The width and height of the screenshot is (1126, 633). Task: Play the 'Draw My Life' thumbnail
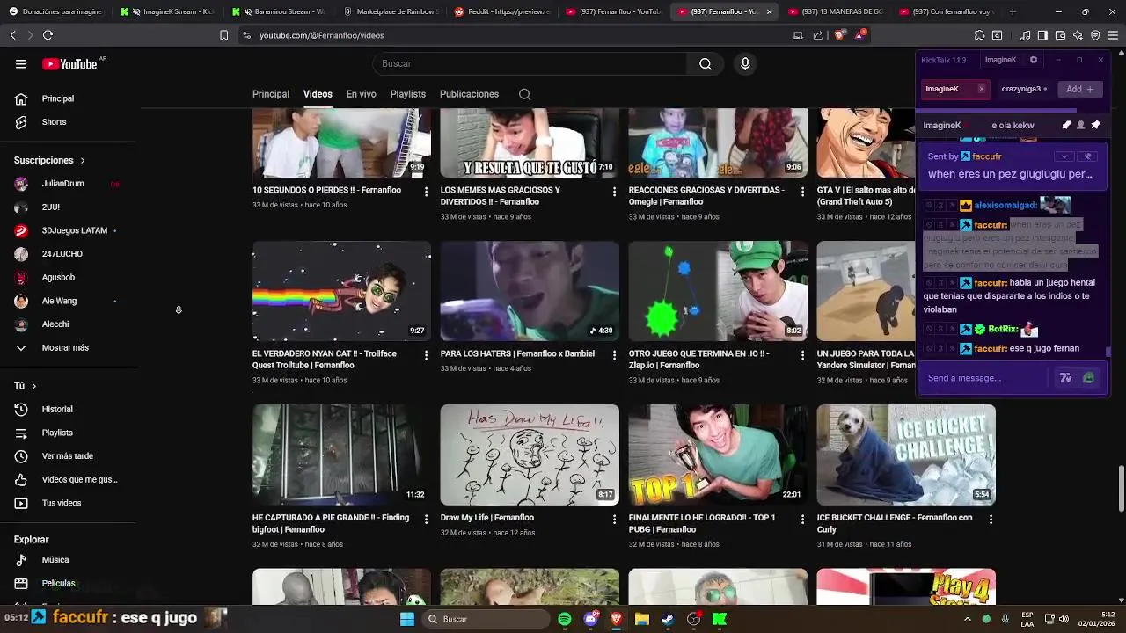530,455
